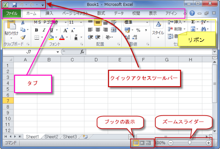Save the workbook from Quick Access Toolbar

click(14, 5)
